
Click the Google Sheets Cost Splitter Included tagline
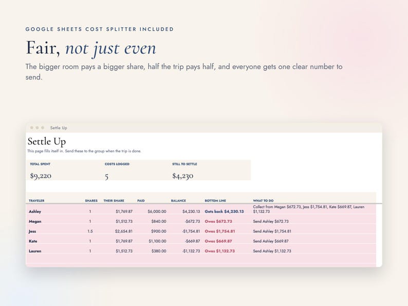[x=99, y=29]
